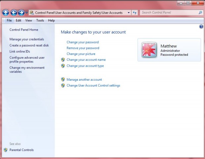The image size is (205, 159).
Task: Open Change your account name
Action: pos(86,60)
